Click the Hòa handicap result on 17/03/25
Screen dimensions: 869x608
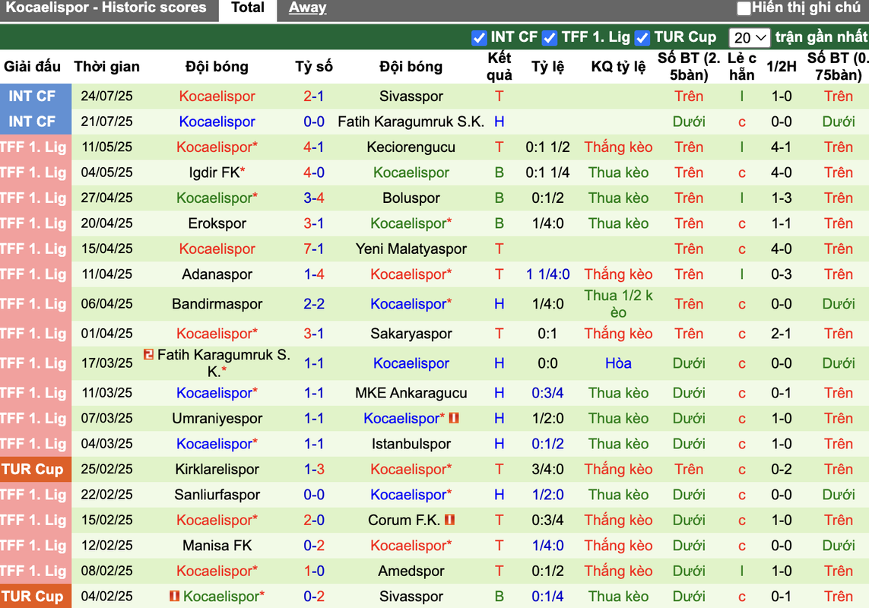pos(619,363)
